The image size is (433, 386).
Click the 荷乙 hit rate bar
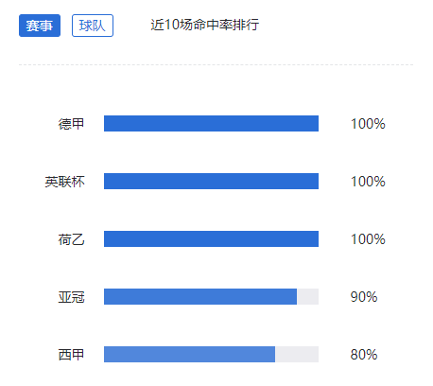pyautogui.click(x=211, y=238)
